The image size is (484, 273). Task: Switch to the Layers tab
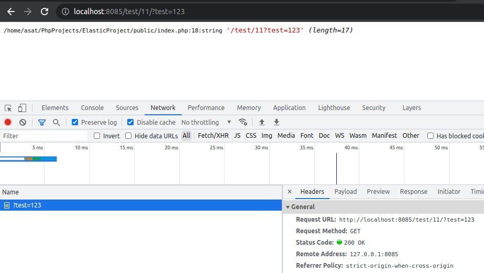[x=412, y=108]
